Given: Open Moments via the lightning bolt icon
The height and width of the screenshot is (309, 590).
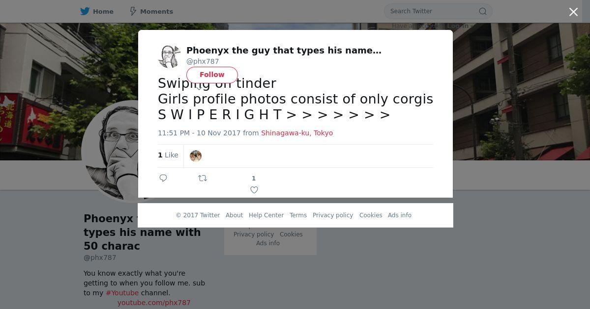Looking at the screenshot, I should 133,11.
